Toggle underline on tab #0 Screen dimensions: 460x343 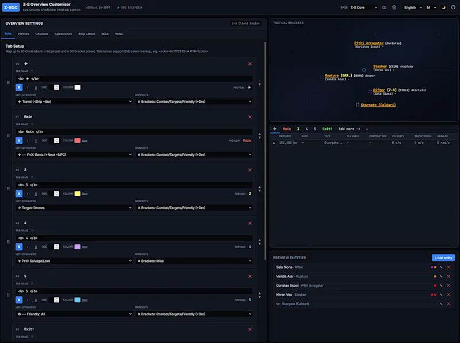[36, 87]
